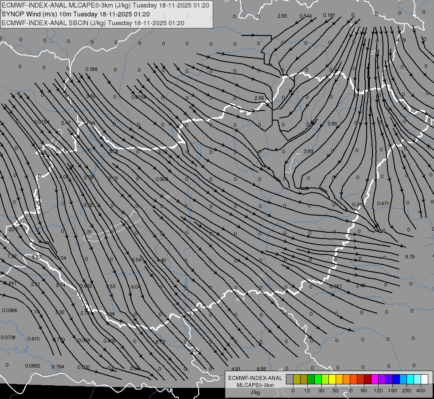434x399 pixels.
Task: Pick the pure yellow legend swatch
Action: [332, 379]
